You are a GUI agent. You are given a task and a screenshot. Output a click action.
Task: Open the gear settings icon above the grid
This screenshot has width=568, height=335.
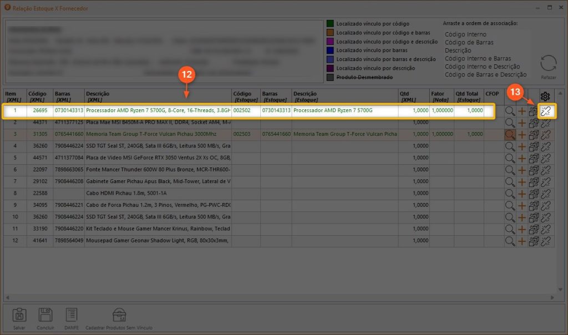[x=545, y=97]
